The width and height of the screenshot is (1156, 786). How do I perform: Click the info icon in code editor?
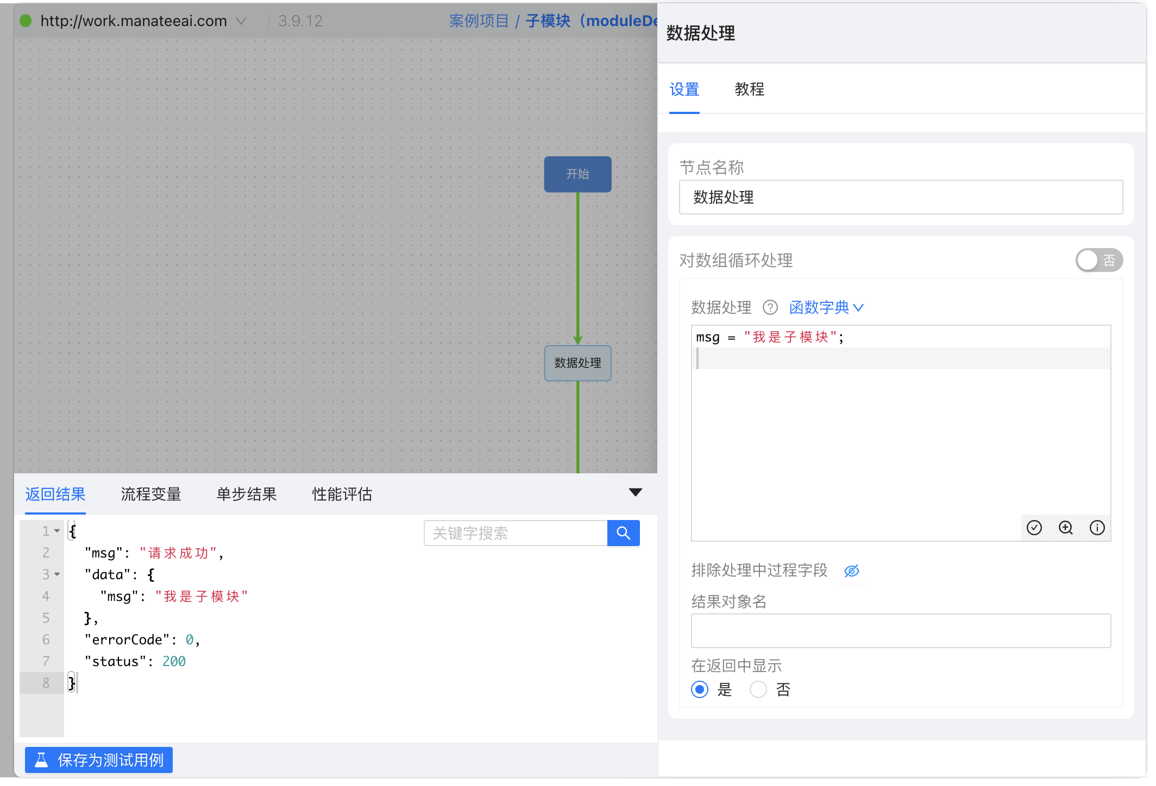coord(1097,528)
